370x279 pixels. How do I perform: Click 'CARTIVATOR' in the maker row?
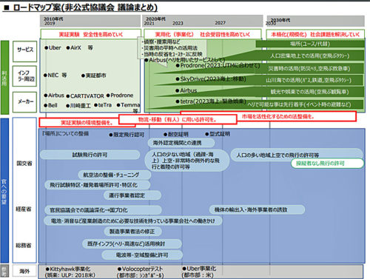[85, 96]
